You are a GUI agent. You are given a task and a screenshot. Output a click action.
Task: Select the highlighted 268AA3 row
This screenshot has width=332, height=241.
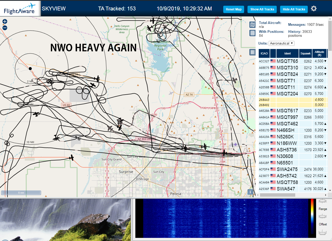pos(293,100)
